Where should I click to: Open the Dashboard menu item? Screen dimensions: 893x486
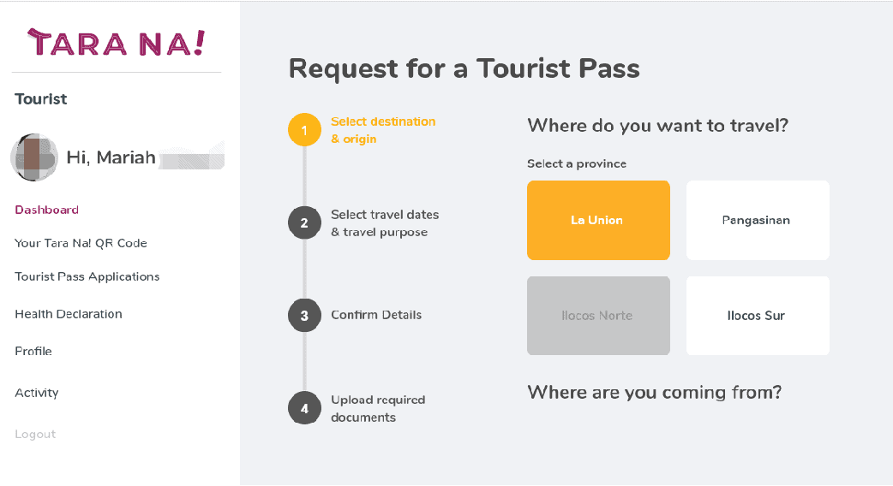coord(47,210)
